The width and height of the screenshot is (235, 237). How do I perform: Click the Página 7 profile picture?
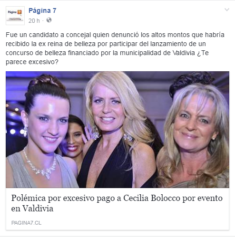15,16
